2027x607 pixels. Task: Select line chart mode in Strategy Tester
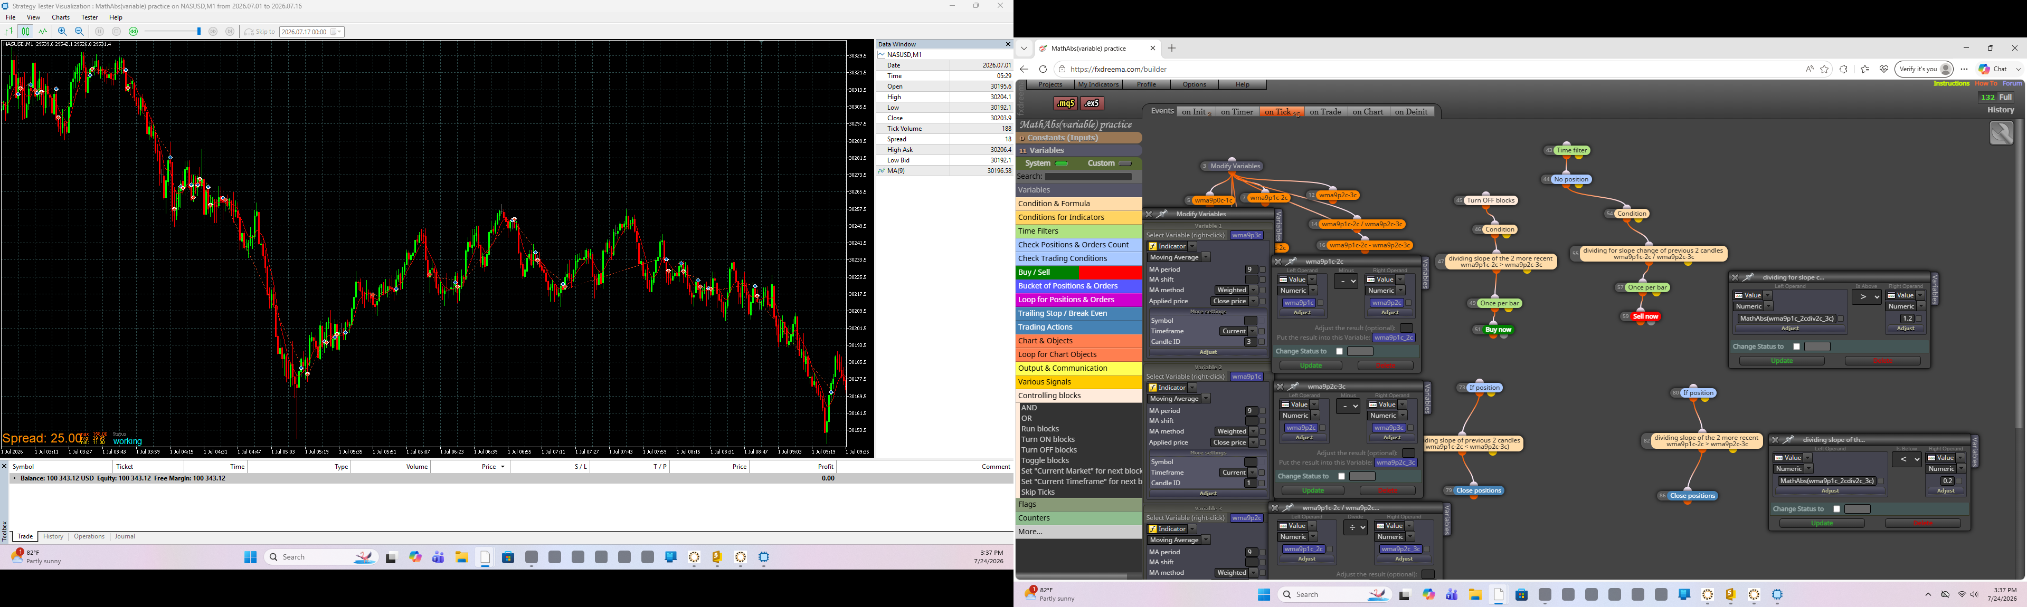[42, 32]
